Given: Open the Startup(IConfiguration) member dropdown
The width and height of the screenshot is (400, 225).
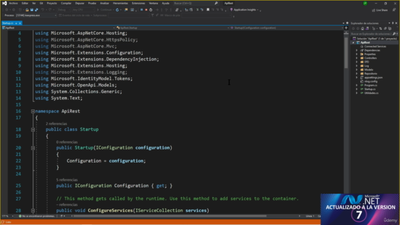Looking at the screenshot, I should (286, 27).
